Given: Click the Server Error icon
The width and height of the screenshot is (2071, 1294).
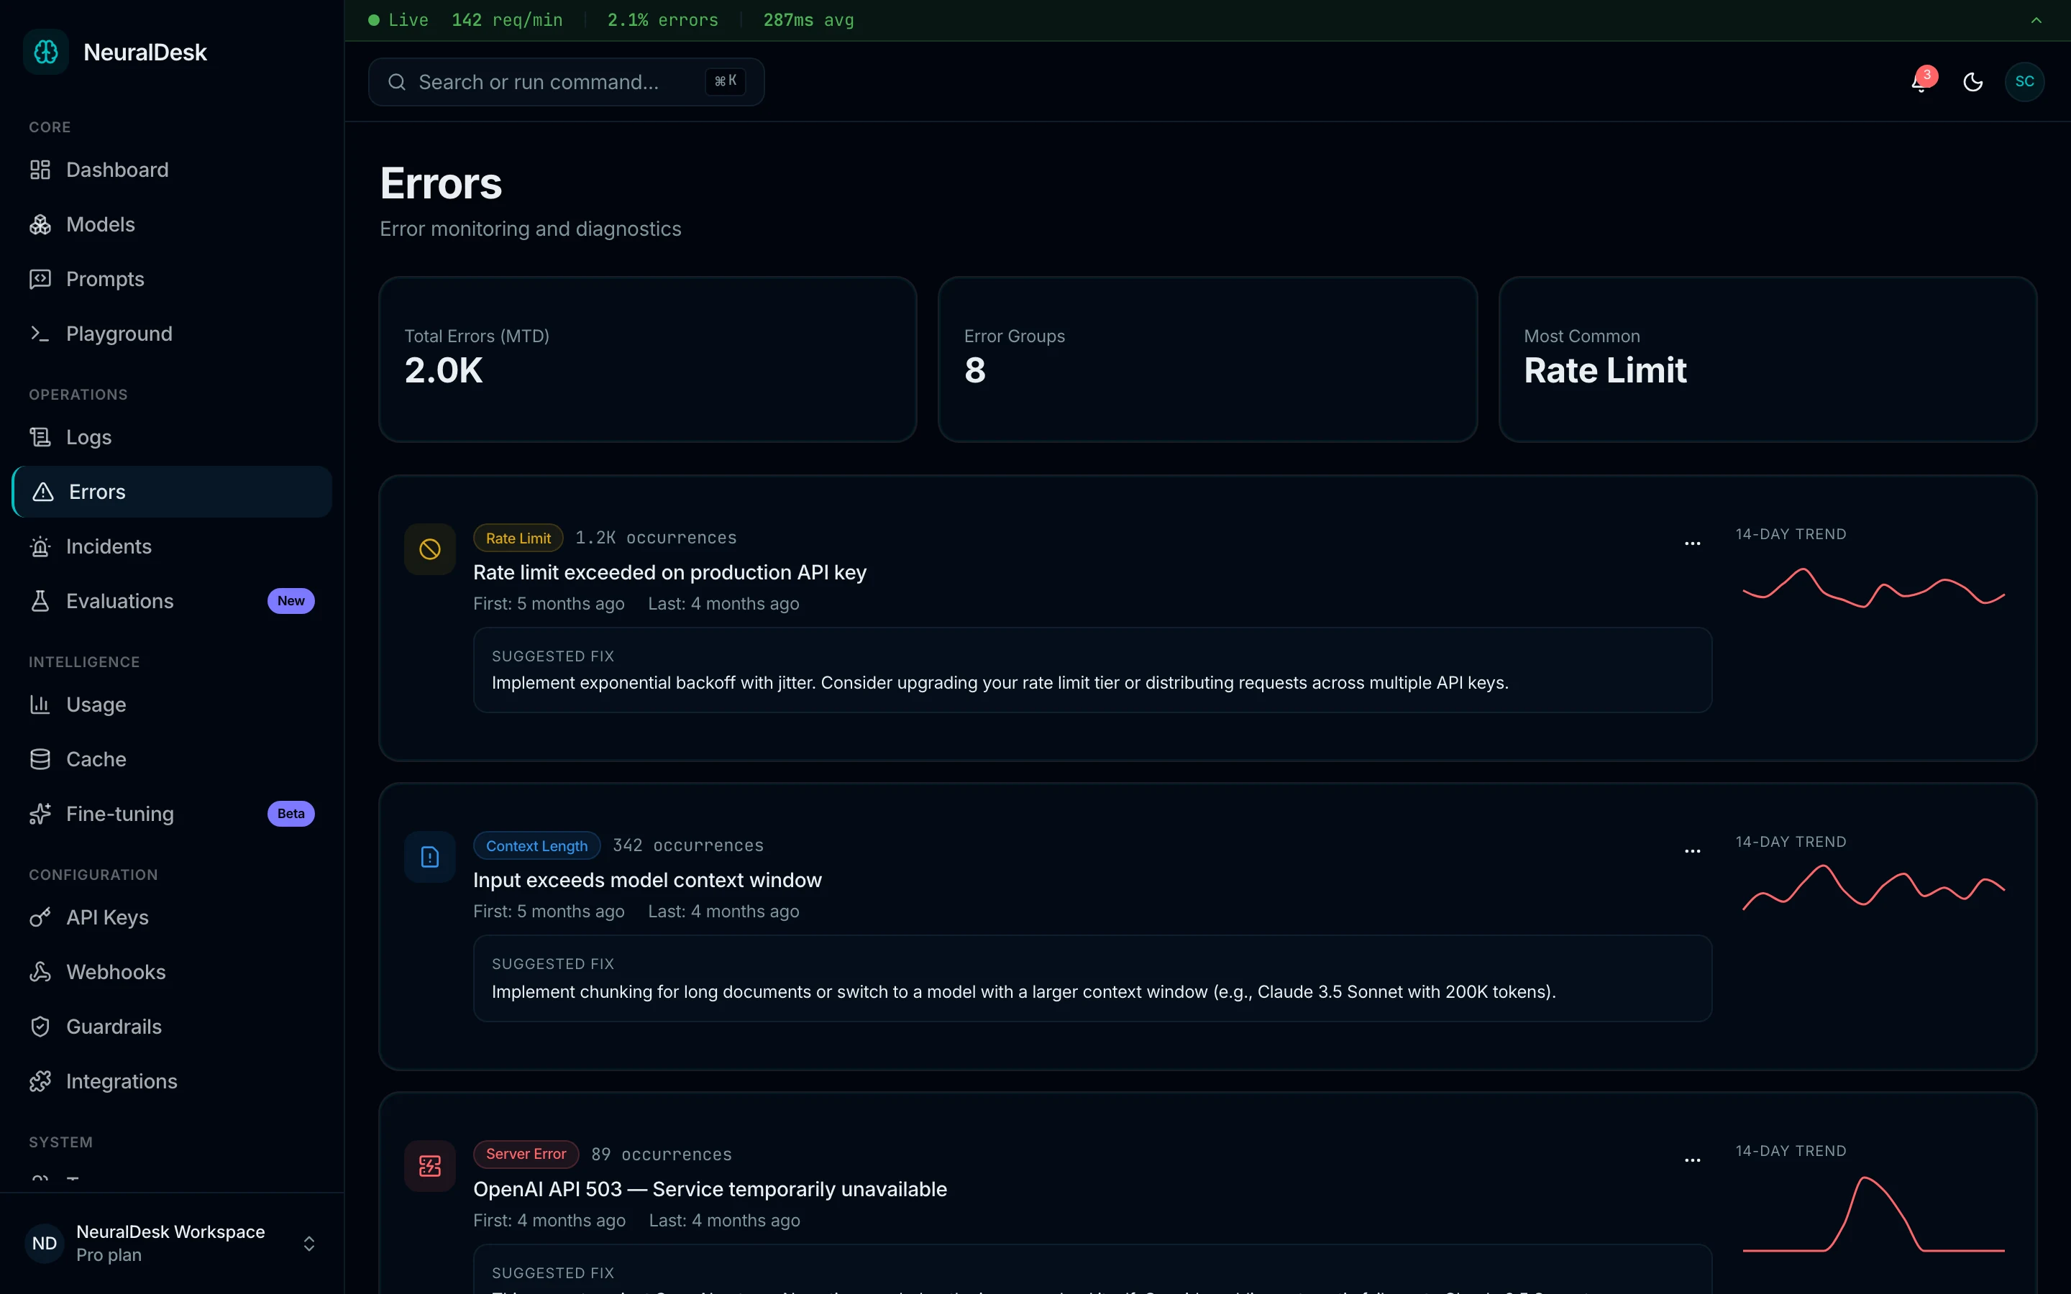Looking at the screenshot, I should click(x=429, y=1167).
